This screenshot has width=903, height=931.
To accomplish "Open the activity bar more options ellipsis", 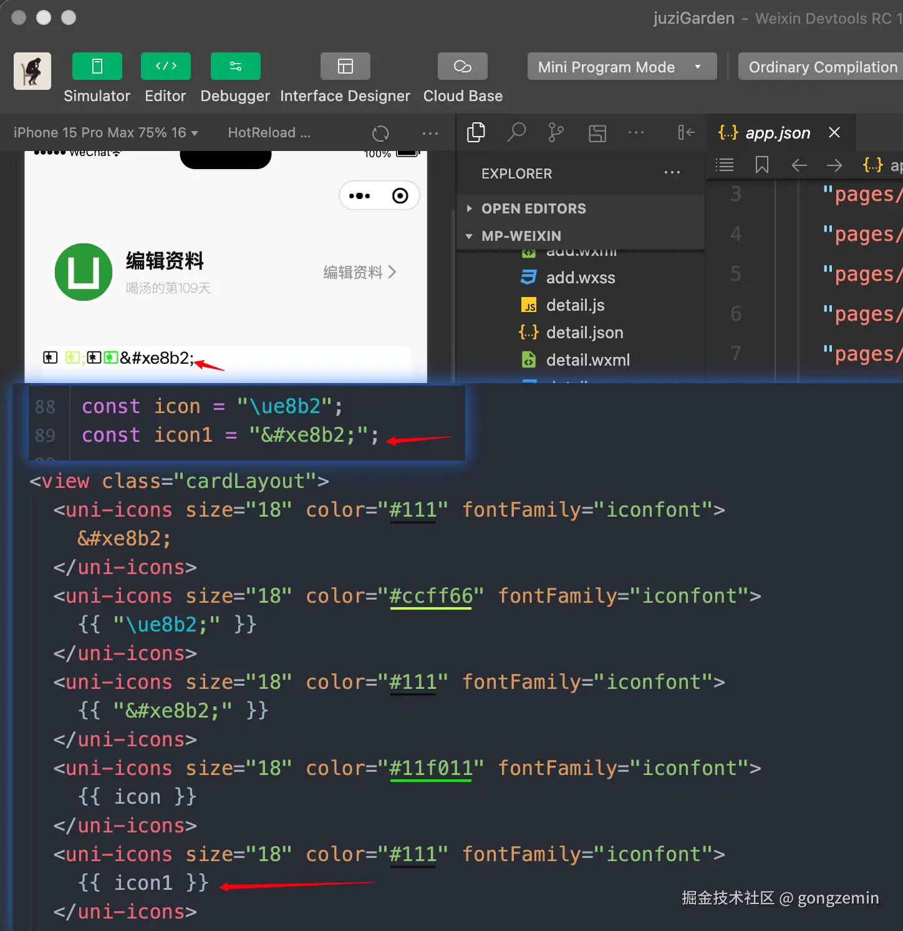I will pos(636,132).
